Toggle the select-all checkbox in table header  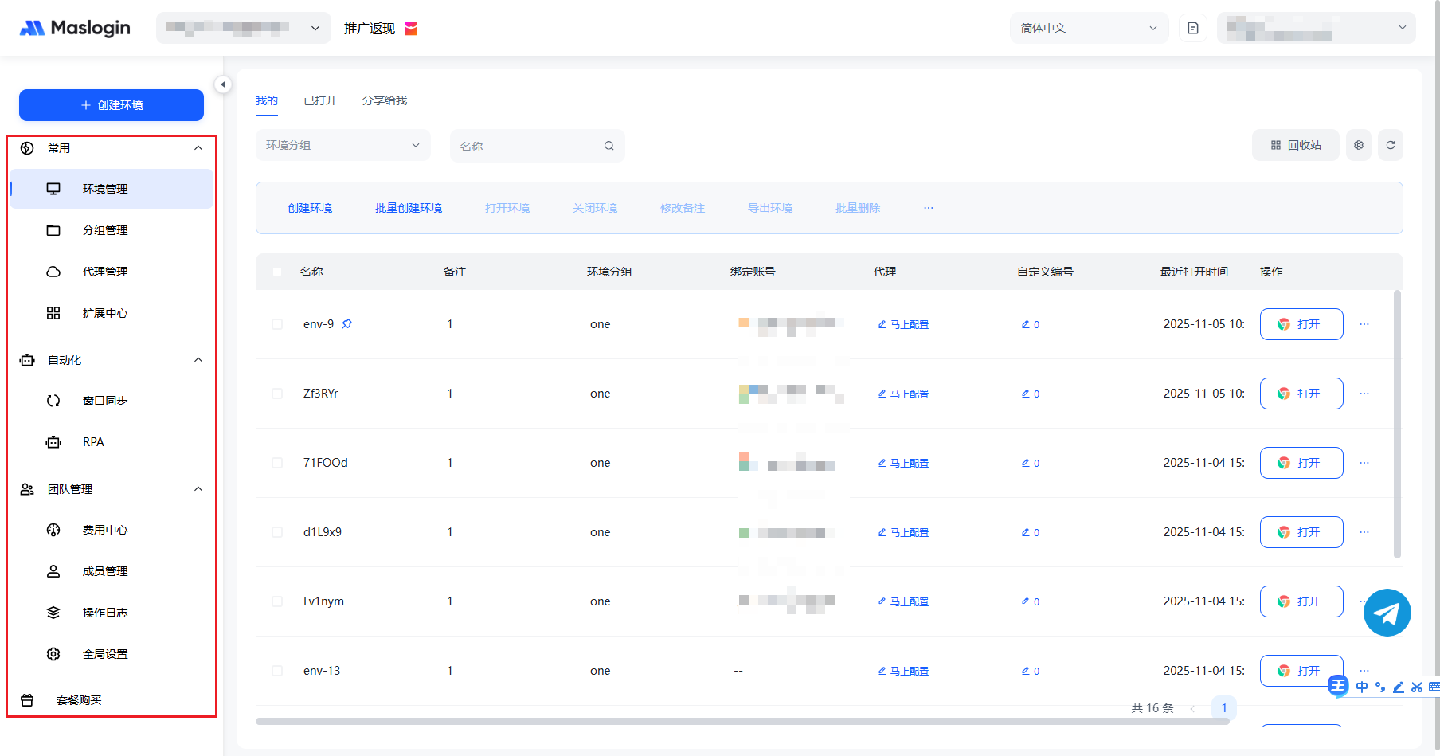tap(277, 272)
